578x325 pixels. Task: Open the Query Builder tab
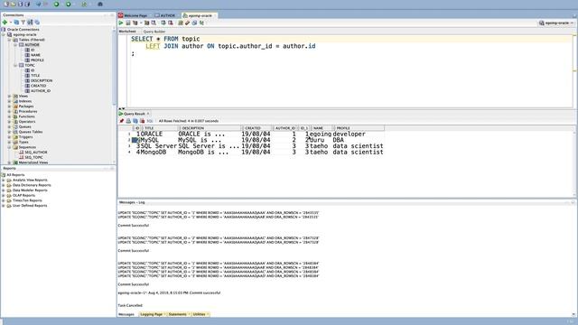pos(154,32)
